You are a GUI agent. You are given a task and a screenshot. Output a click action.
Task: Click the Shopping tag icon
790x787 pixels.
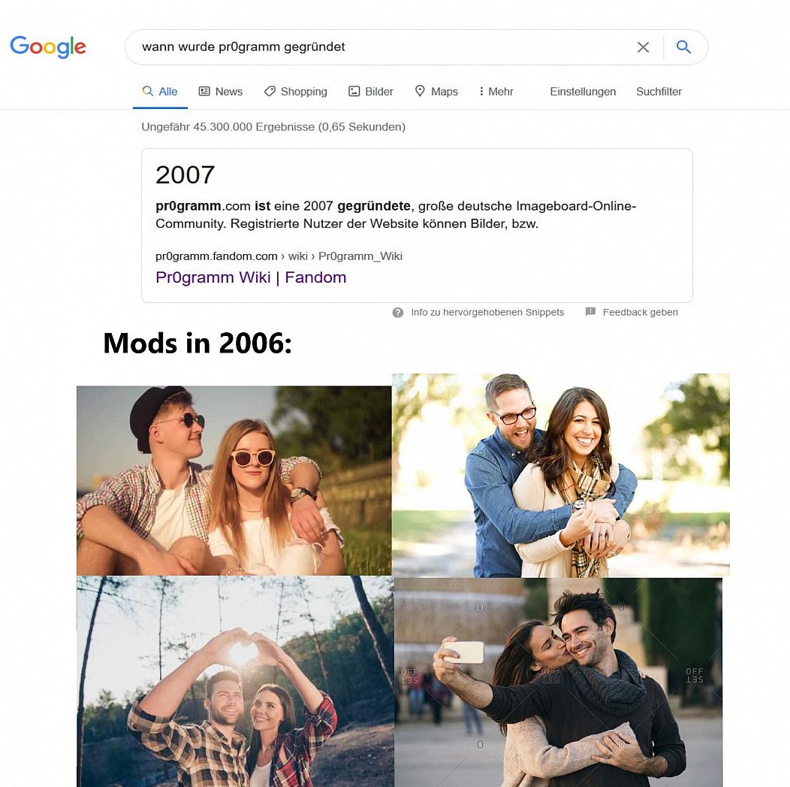[x=270, y=91]
